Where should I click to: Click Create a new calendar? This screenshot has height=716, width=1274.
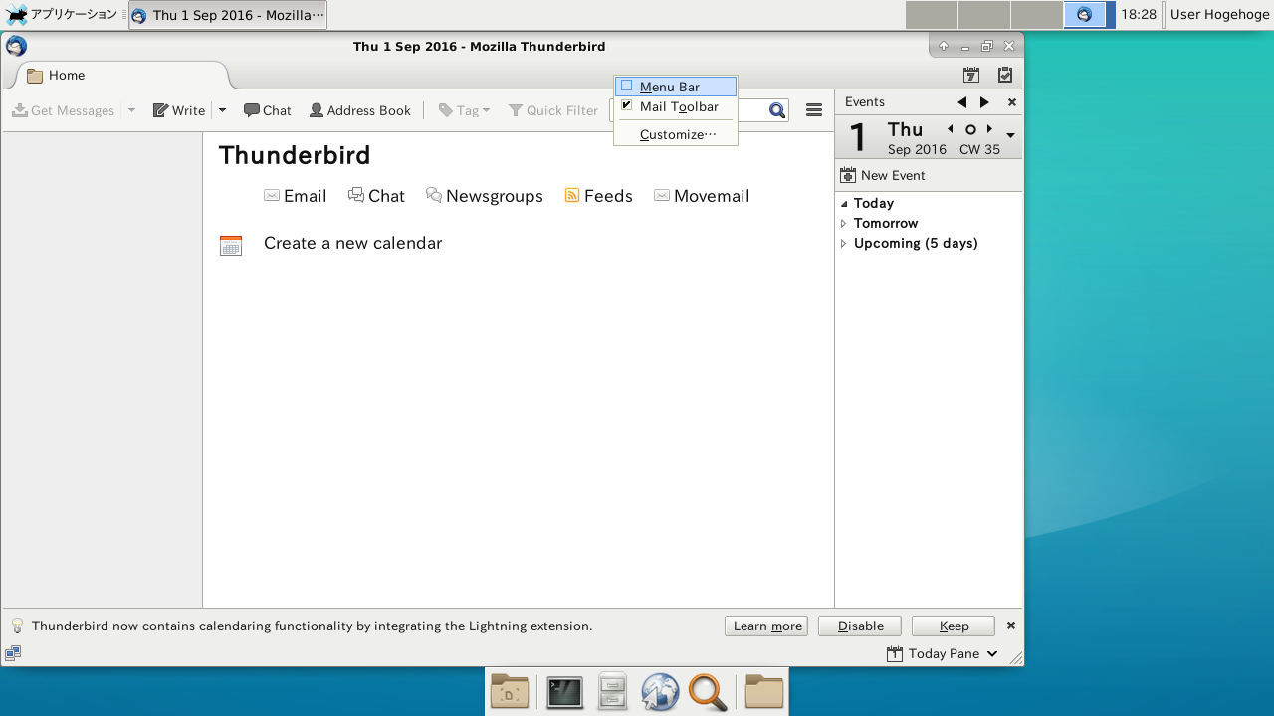tap(352, 243)
